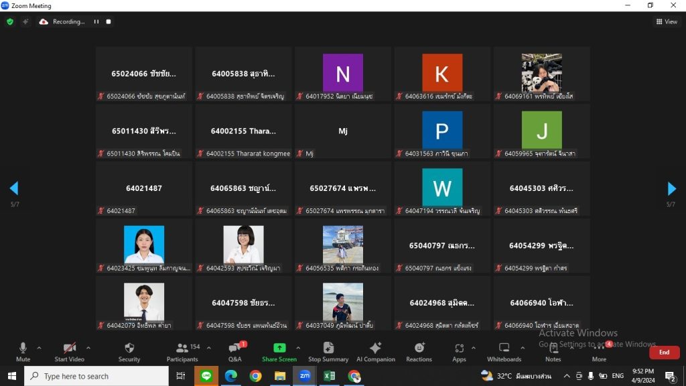Go to the previous page of participants
Image resolution: width=686 pixels, height=386 pixels.
(14, 188)
